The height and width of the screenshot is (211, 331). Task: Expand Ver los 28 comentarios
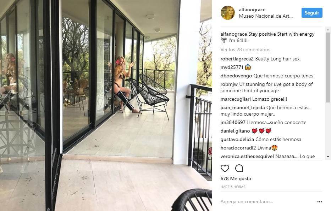click(x=245, y=49)
